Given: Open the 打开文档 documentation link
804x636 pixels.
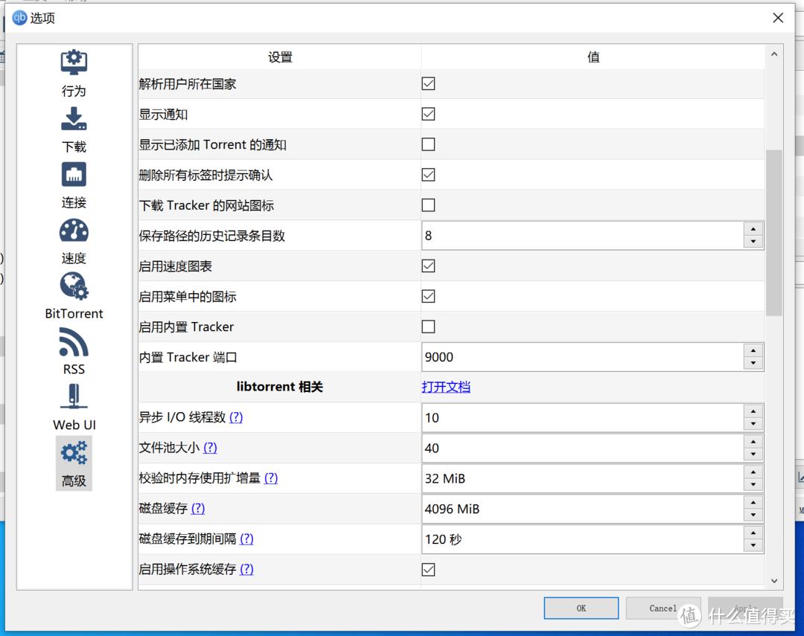Looking at the screenshot, I should pos(446,387).
